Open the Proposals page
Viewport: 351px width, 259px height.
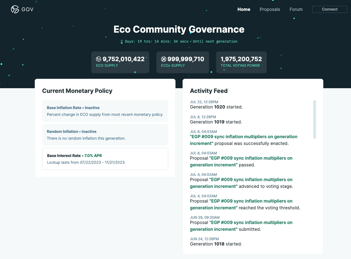(x=270, y=9)
